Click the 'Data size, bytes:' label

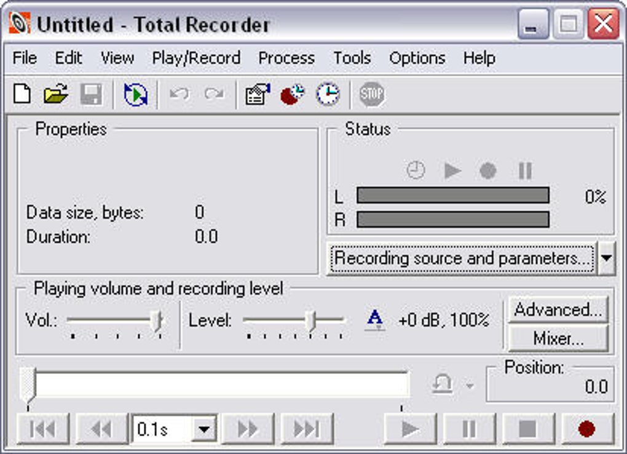tap(85, 213)
